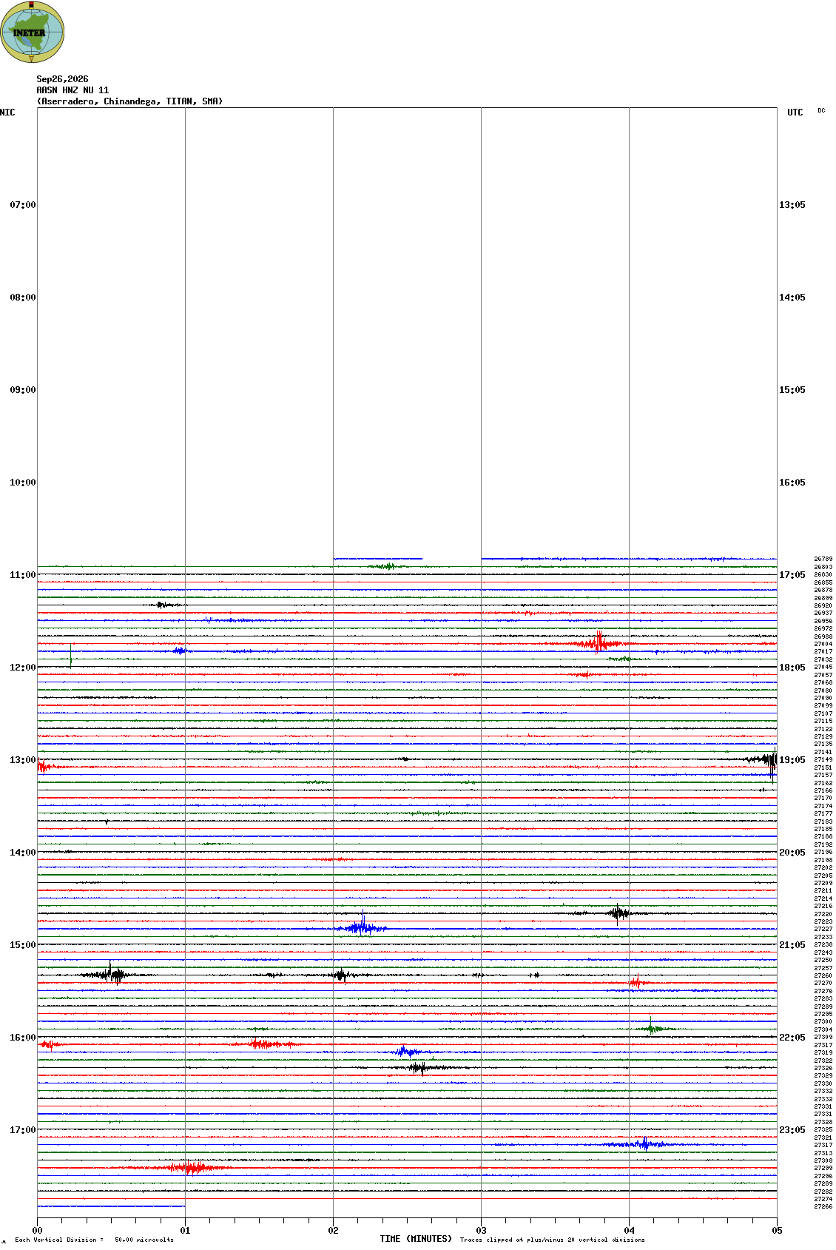
Task: Click the 05 minute axis tick label
Action: 777,1231
